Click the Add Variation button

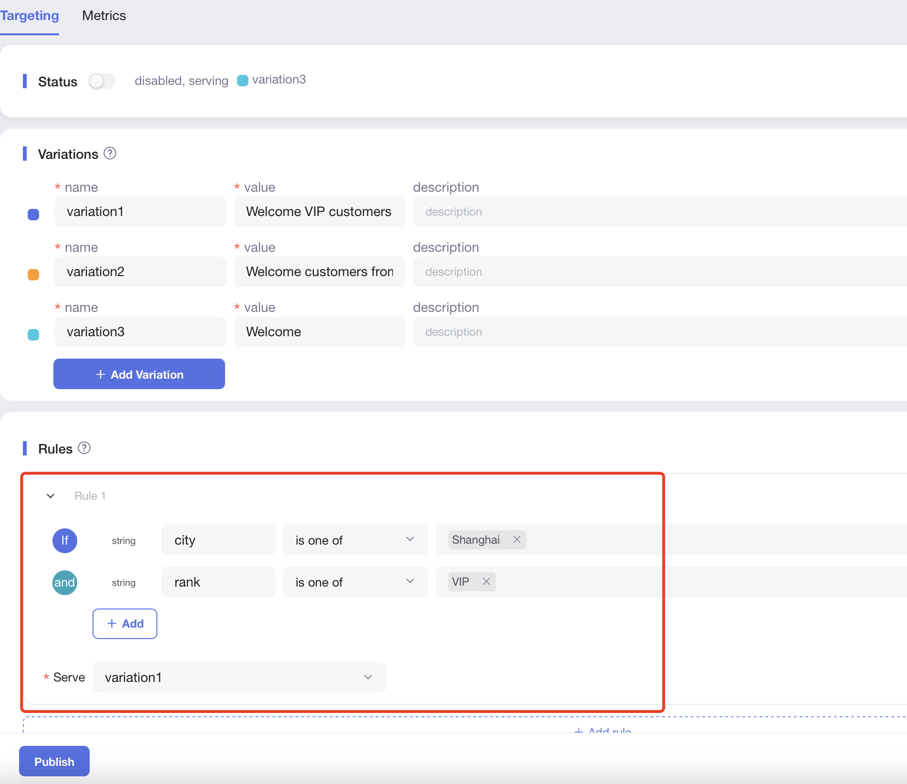click(139, 374)
